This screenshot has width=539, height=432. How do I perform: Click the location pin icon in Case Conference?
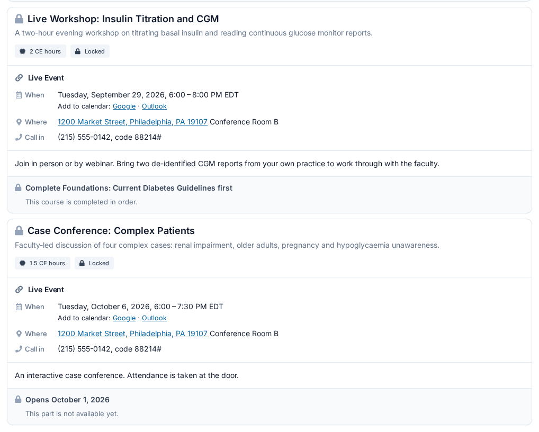[x=19, y=334]
